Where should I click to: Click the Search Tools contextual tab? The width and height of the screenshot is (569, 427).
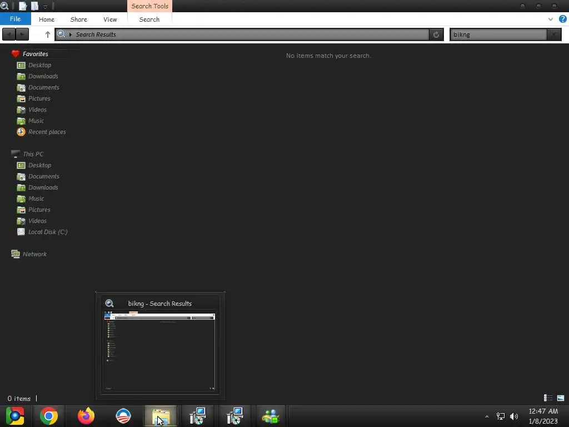click(149, 6)
